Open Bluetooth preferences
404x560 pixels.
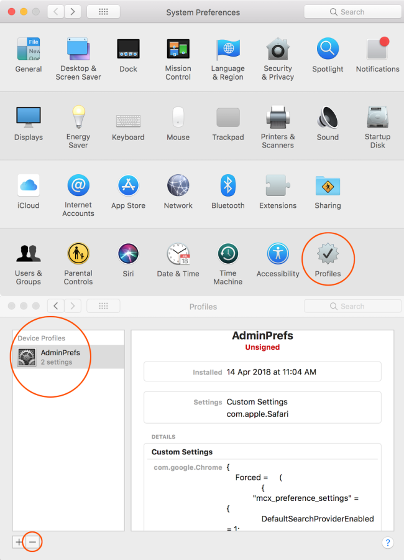point(228,192)
